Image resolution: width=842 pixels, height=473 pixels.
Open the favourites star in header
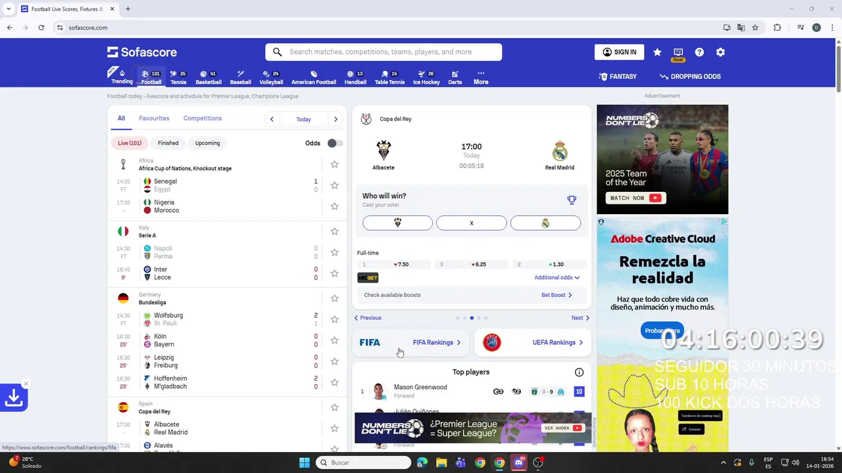pos(657,52)
